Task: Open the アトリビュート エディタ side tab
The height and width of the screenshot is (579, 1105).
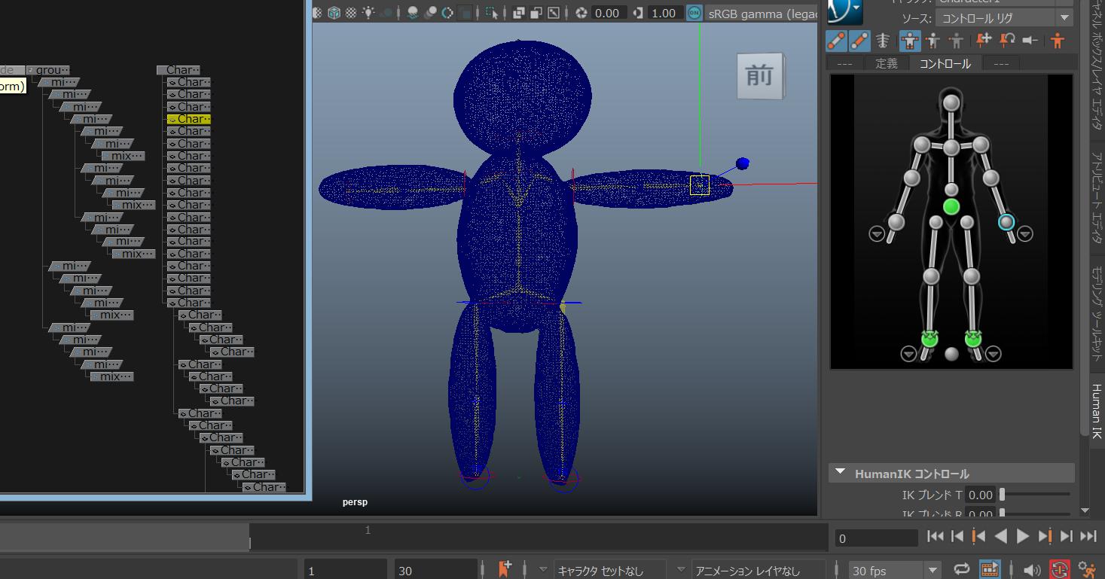Action: (1097, 197)
